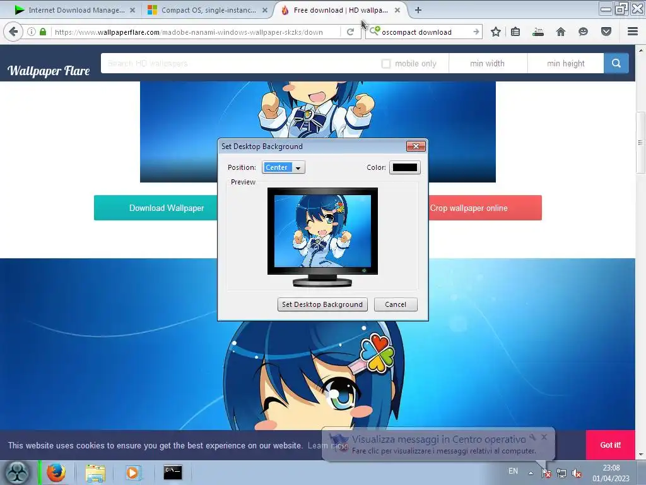Click the command prompt taskbar icon

pos(173,472)
